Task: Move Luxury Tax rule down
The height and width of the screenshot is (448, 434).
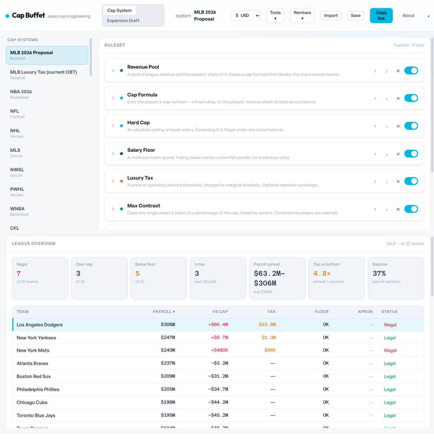Action: [387, 181]
